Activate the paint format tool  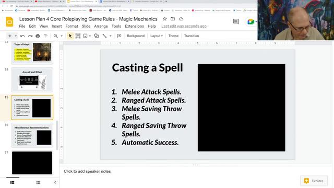click(45, 36)
